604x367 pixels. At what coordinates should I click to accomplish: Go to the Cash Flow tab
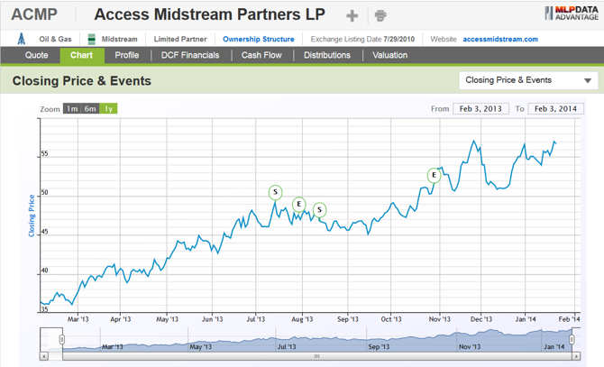tap(261, 55)
